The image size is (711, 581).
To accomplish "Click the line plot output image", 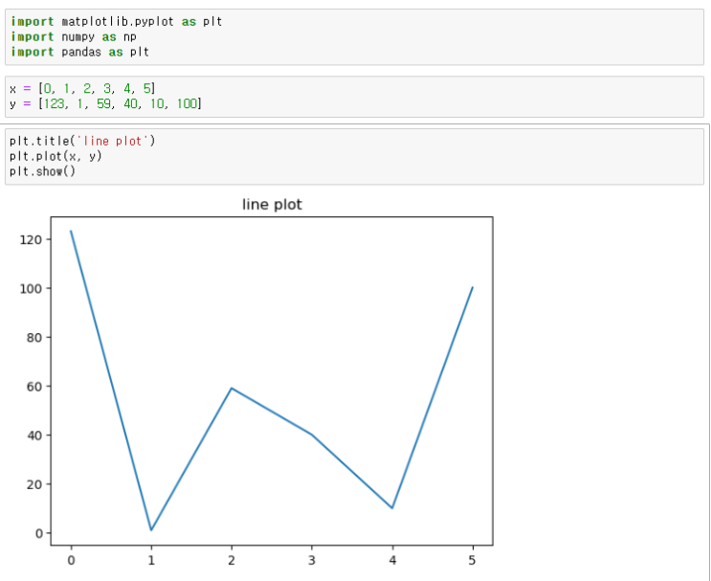I will pos(256,383).
